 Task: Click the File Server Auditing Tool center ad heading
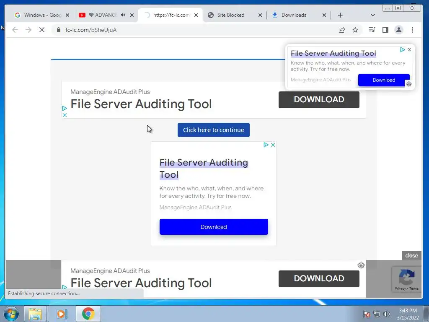tap(204, 169)
